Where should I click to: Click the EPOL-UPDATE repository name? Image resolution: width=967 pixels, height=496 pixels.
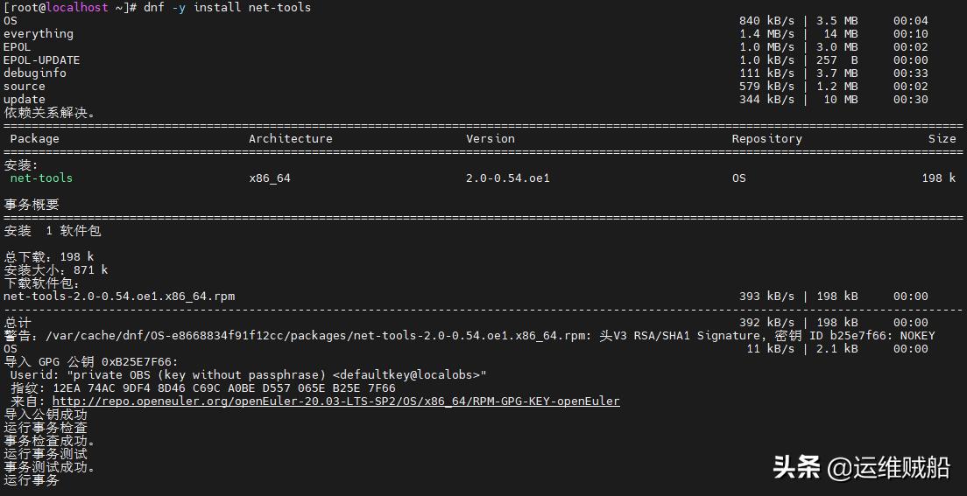coord(41,59)
